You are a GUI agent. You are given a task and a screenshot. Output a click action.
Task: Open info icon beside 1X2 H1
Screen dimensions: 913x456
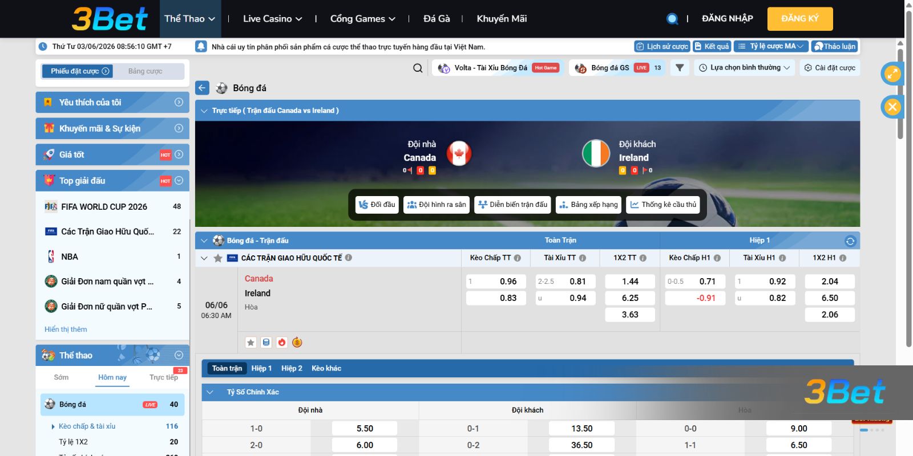pos(843,258)
